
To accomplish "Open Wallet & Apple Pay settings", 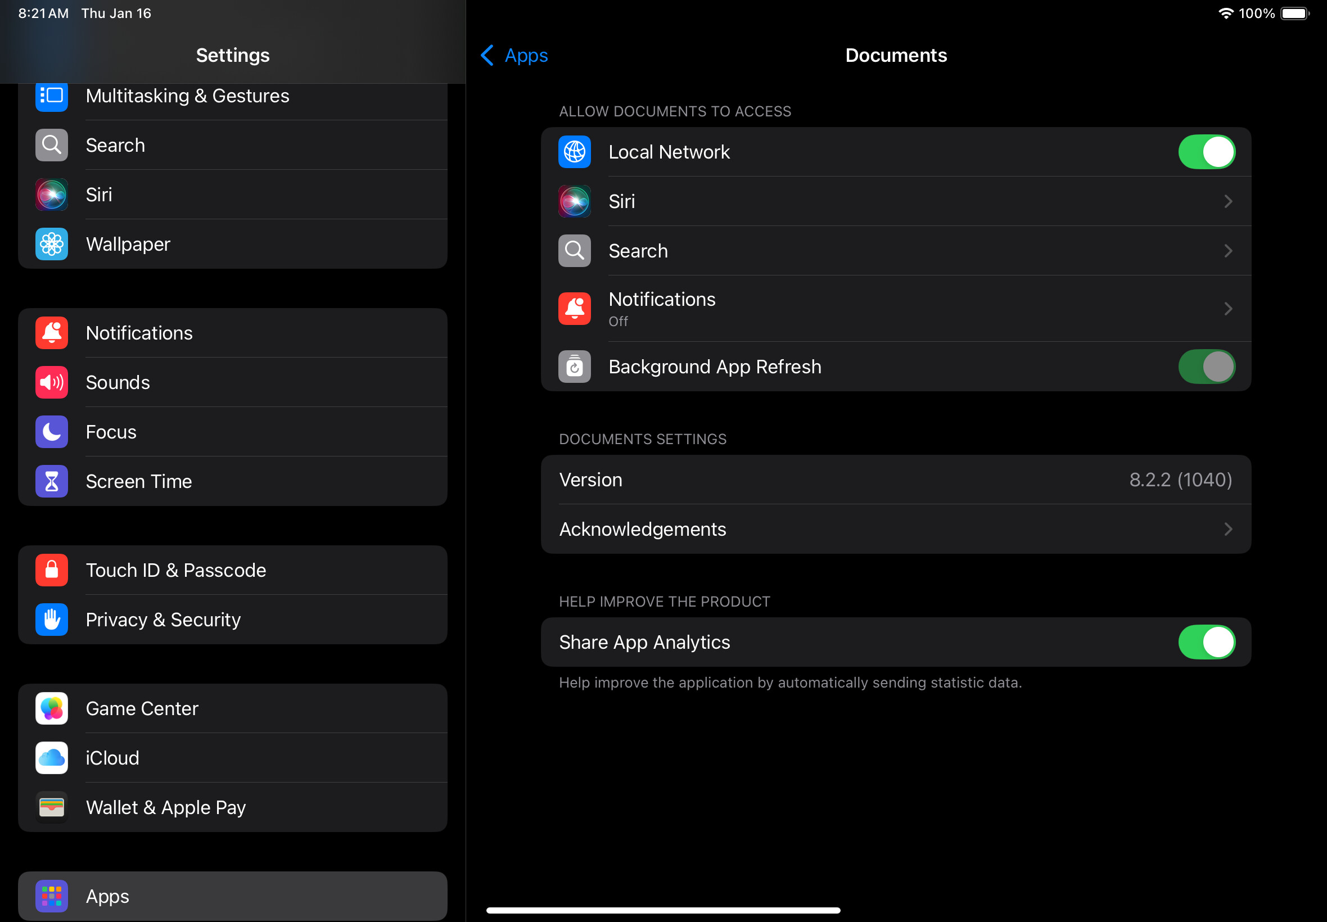I will pyautogui.click(x=232, y=807).
